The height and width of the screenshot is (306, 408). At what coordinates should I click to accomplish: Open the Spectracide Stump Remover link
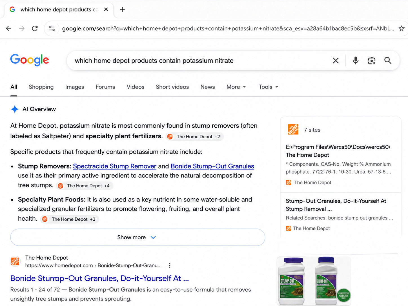[x=115, y=166]
